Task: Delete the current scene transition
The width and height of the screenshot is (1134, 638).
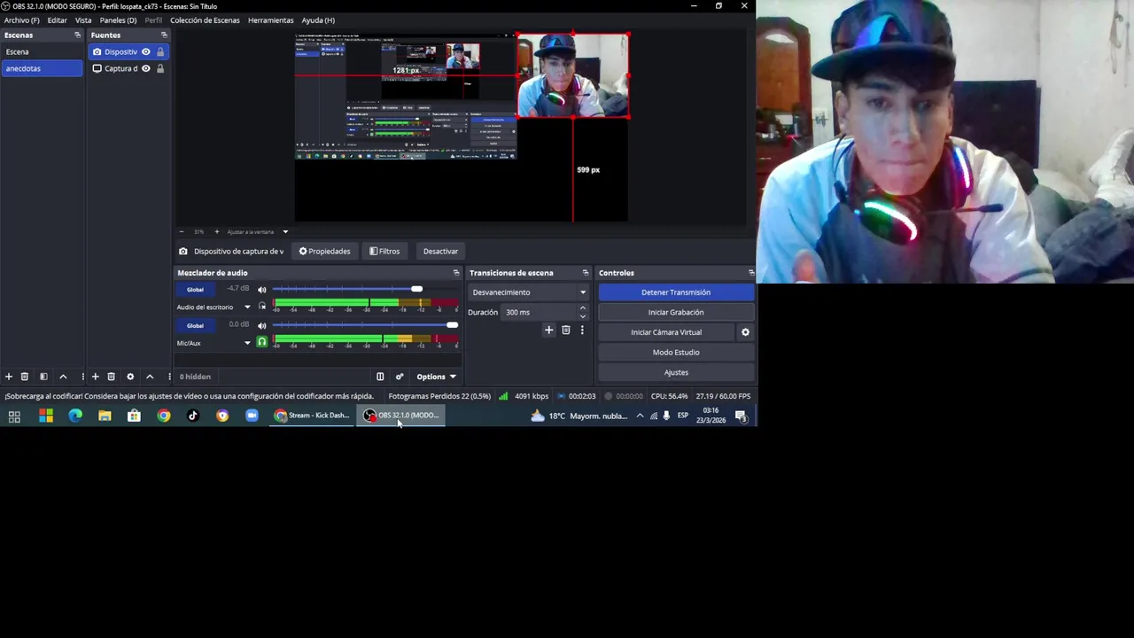Action: [x=566, y=331]
